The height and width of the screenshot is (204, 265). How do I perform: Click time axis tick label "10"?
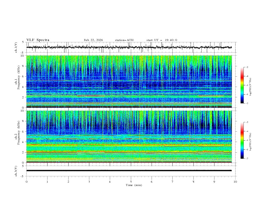tap(235, 182)
